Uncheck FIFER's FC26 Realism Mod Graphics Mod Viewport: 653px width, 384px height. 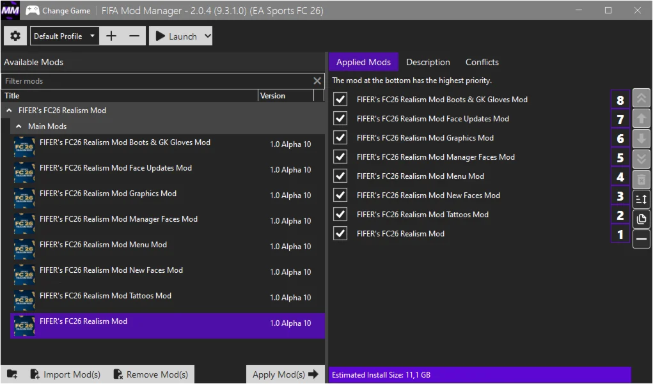(340, 137)
